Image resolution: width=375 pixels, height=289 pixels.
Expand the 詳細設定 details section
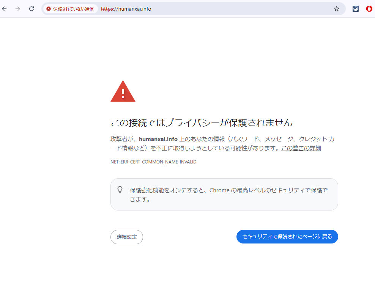click(127, 237)
